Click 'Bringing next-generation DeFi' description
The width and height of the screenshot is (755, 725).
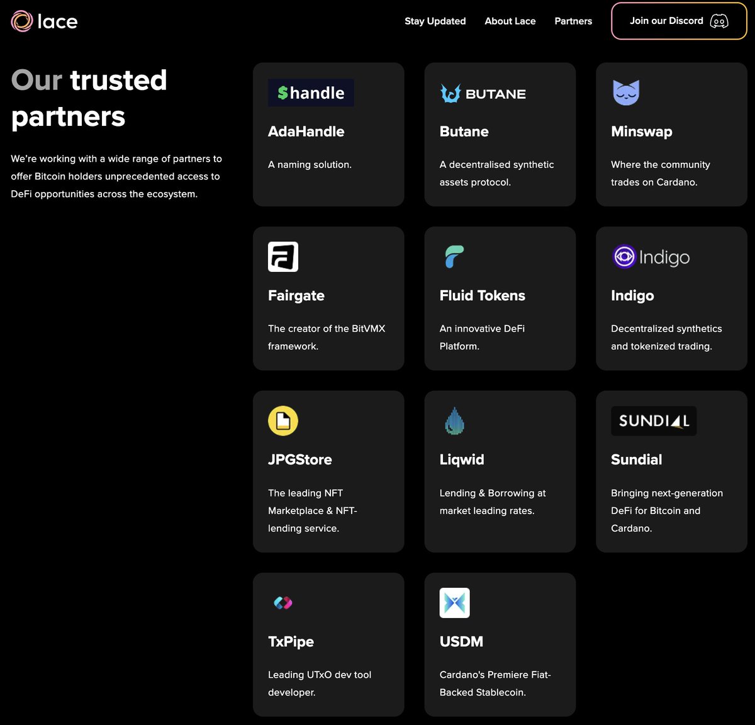667,511
